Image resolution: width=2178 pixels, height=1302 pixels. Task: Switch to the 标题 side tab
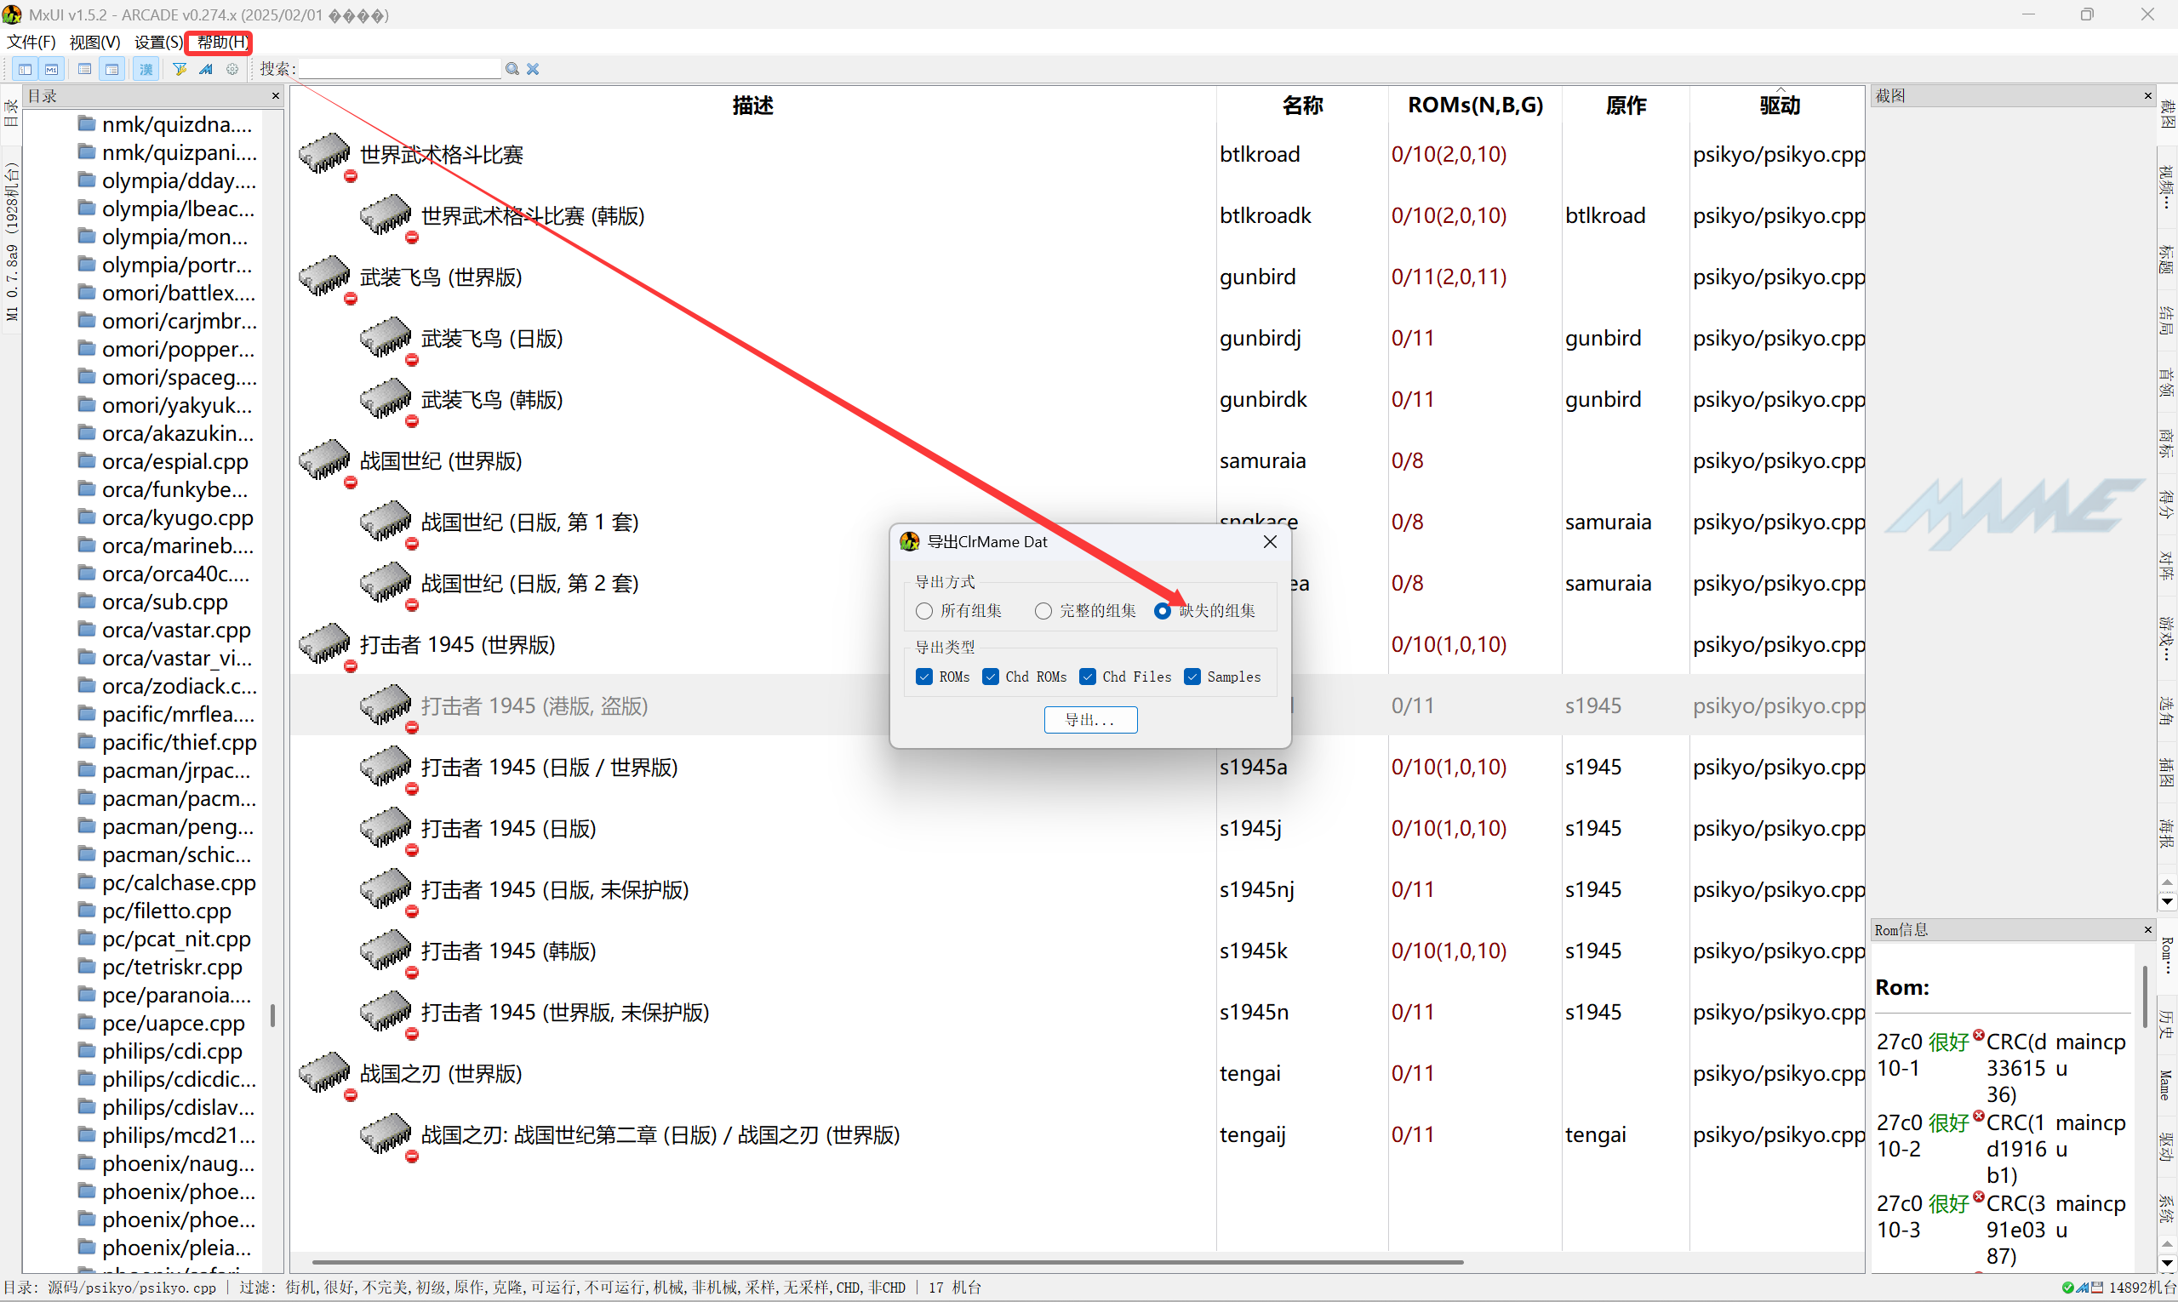point(2167,260)
